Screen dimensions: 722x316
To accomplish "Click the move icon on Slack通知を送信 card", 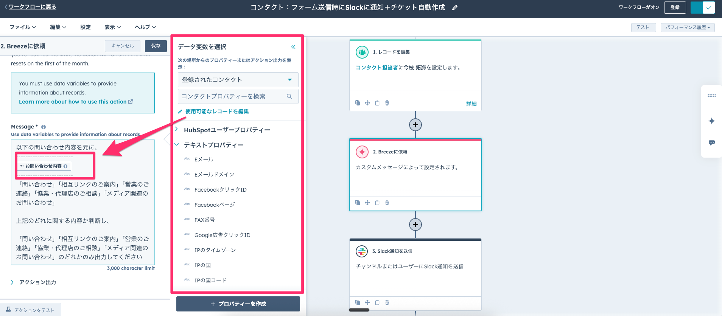I will point(367,302).
